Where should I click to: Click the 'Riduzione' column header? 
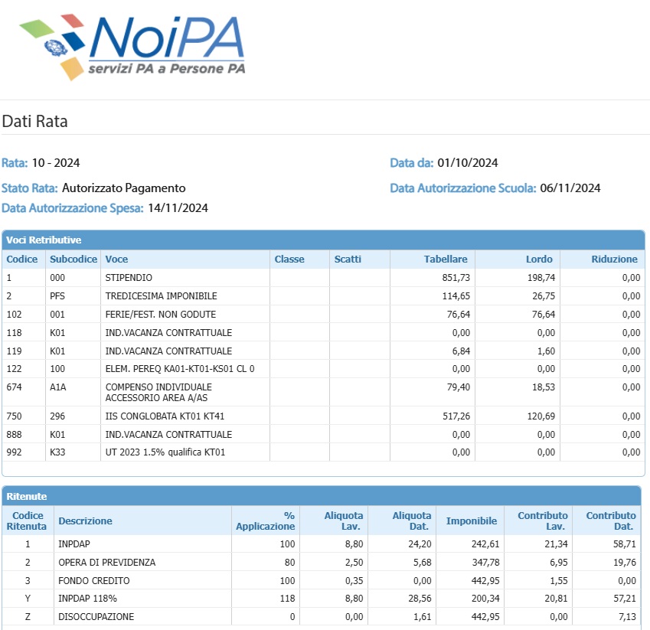[614, 259]
